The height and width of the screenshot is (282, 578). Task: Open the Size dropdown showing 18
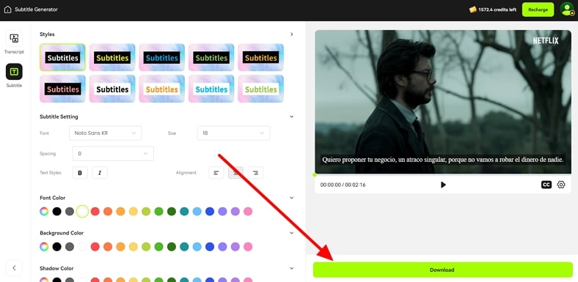233,133
